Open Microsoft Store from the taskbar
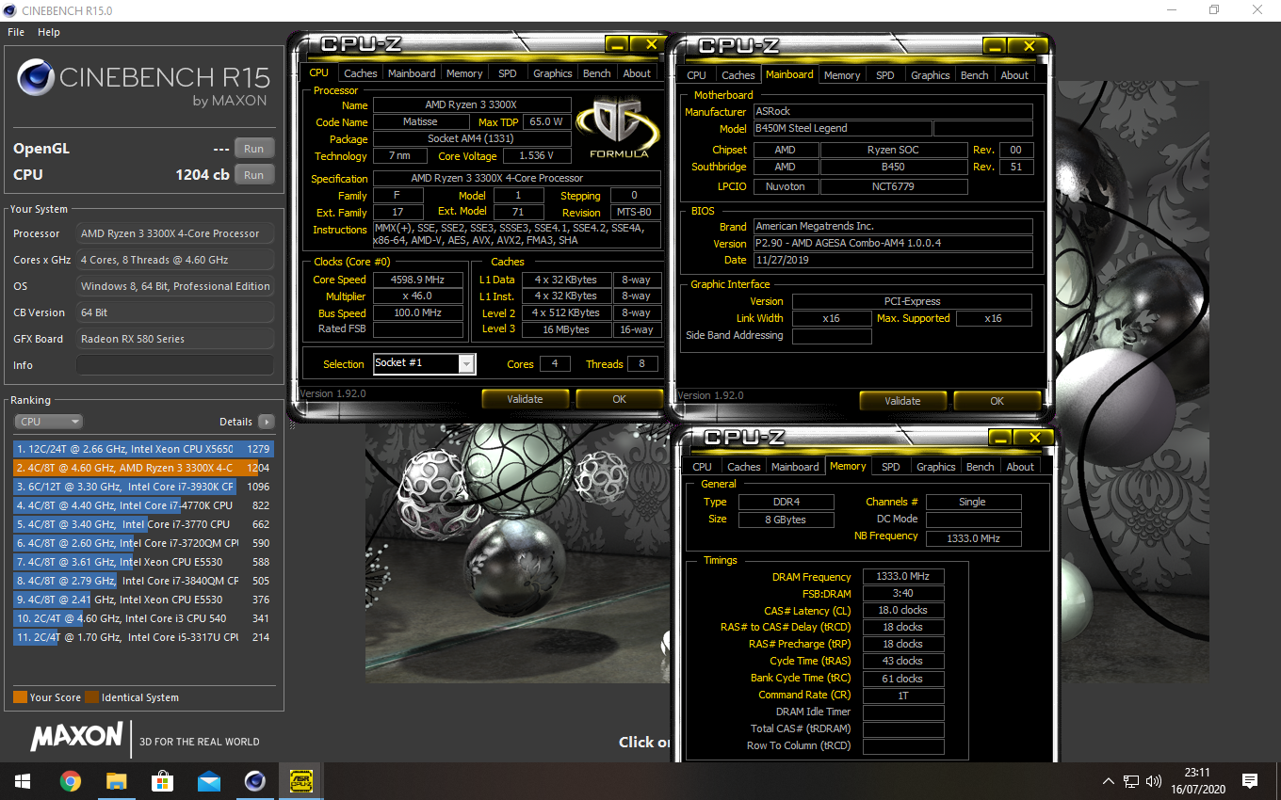The height and width of the screenshot is (800, 1281). 162,781
